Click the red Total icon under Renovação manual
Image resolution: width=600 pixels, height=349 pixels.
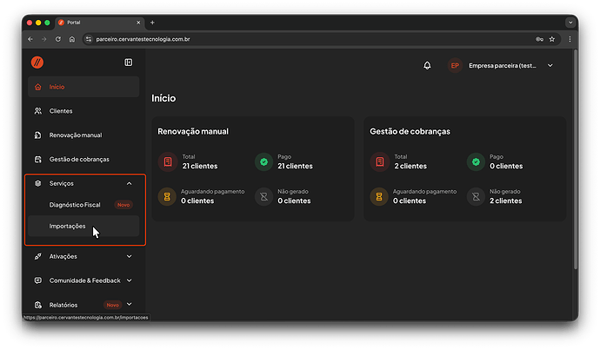pyautogui.click(x=167, y=161)
